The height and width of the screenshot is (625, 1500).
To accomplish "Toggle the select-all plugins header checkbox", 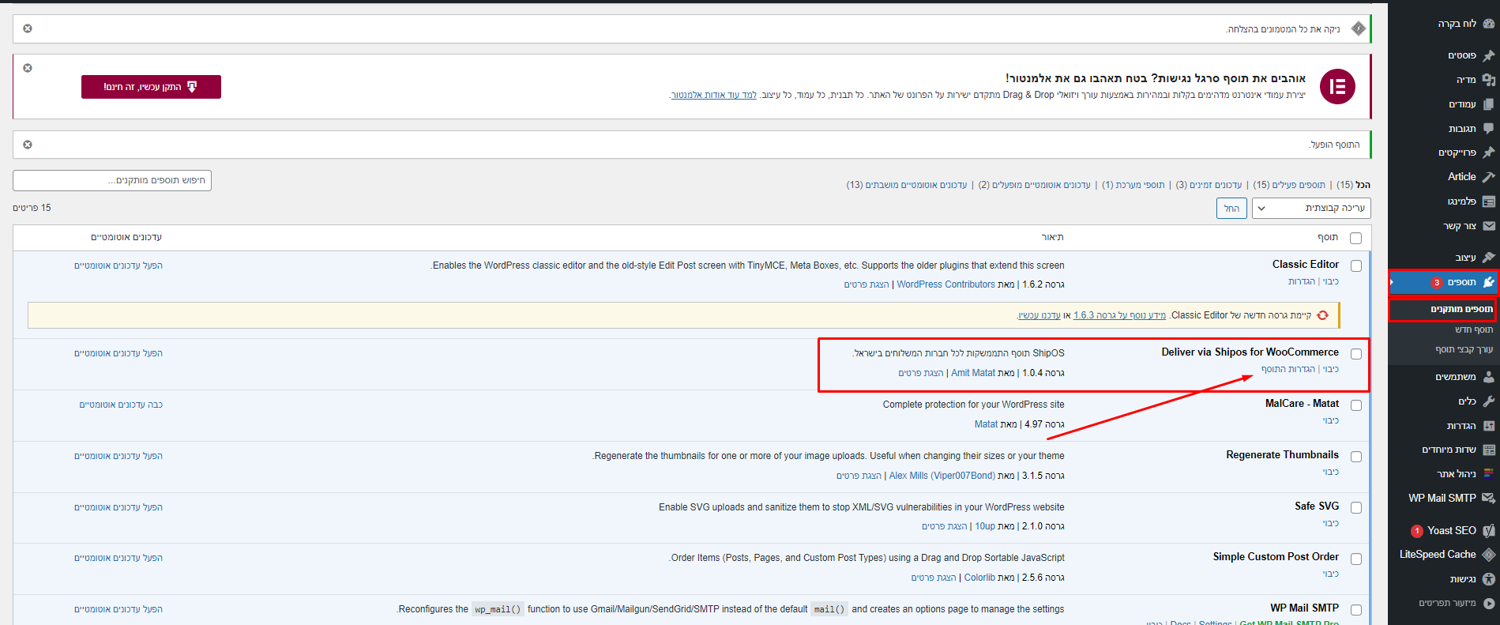I will pyautogui.click(x=1355, y=238).
